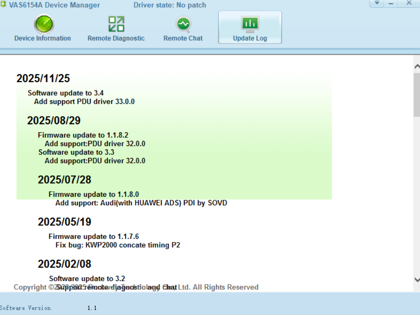420x315 pixels.
Task: Switch to the Remote Diagnostic tab label
Action: coord(116,38)
